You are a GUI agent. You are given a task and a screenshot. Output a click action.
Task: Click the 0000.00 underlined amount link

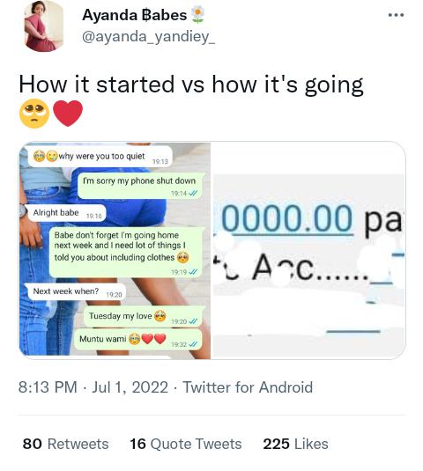(x=286, y=218)
